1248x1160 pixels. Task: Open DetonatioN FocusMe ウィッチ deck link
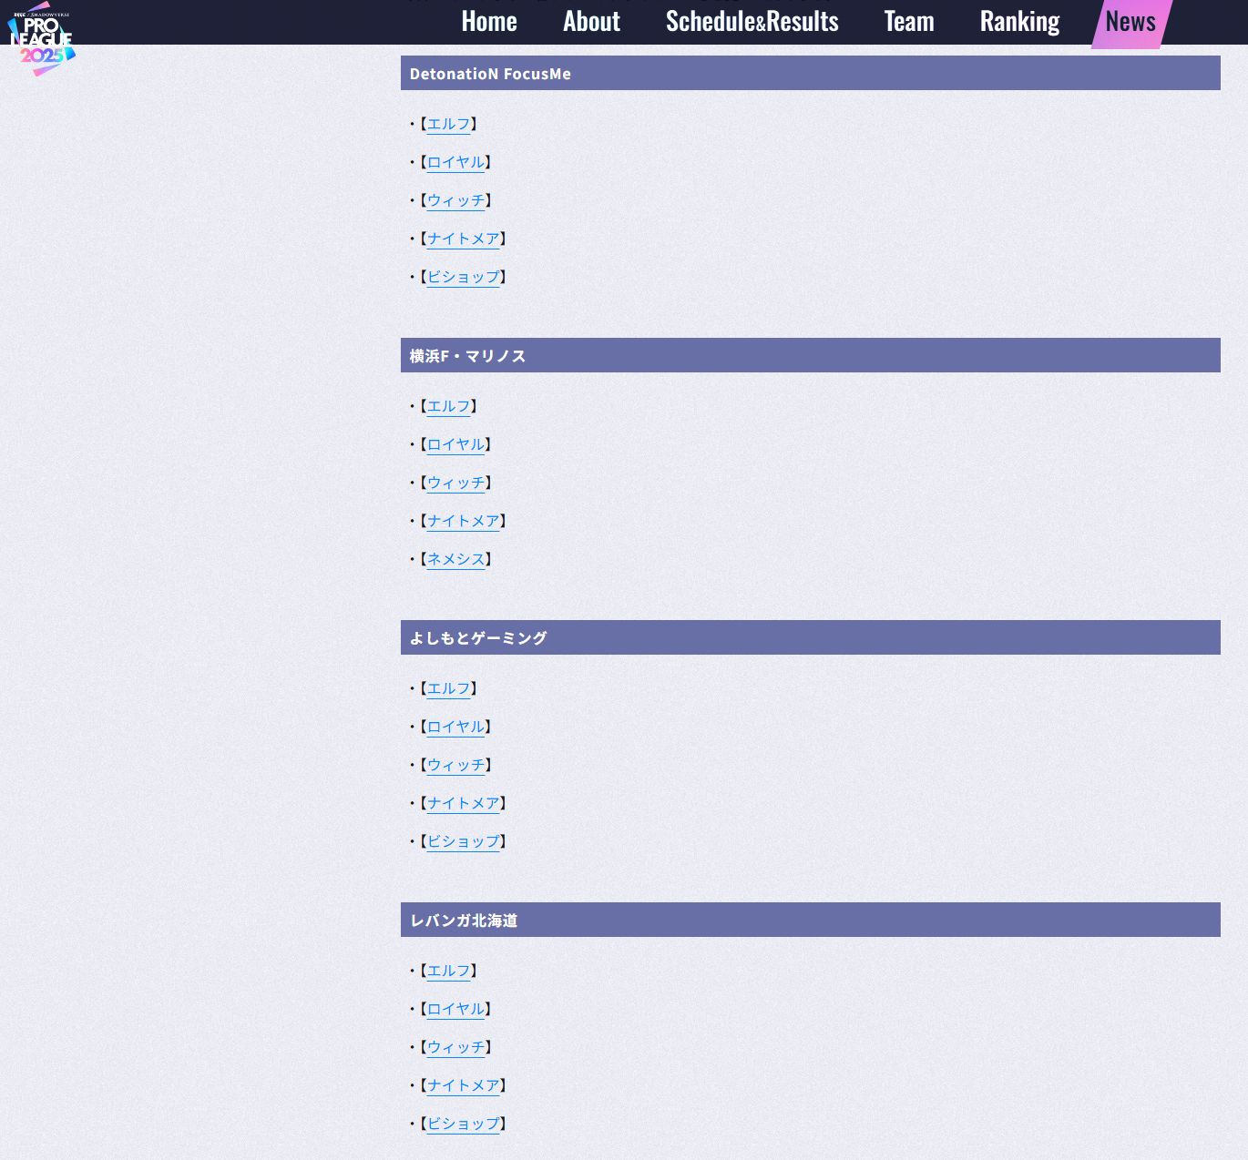(455, 200)
